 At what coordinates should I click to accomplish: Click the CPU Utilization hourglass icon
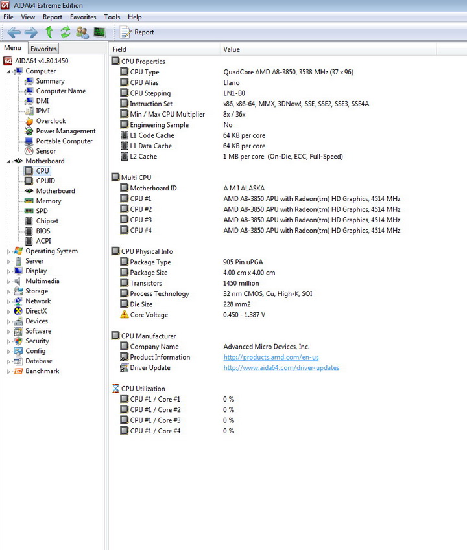pos(115,388)
